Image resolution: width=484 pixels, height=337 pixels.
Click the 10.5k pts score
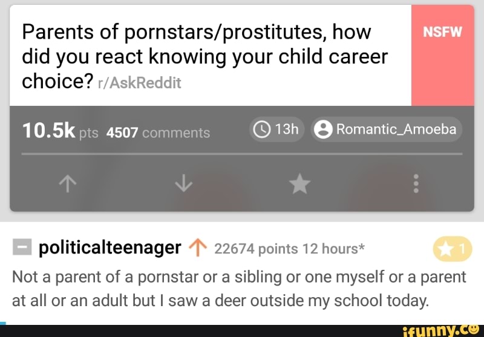coord(59,131)
